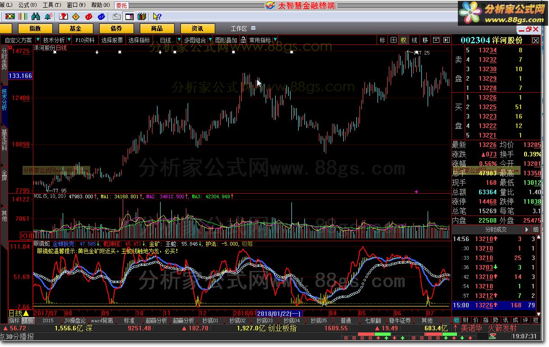Click the 2018/01/22 date marker

pos(279,313)
